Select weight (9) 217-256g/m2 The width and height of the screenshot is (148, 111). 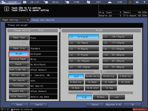coord(118,49)
